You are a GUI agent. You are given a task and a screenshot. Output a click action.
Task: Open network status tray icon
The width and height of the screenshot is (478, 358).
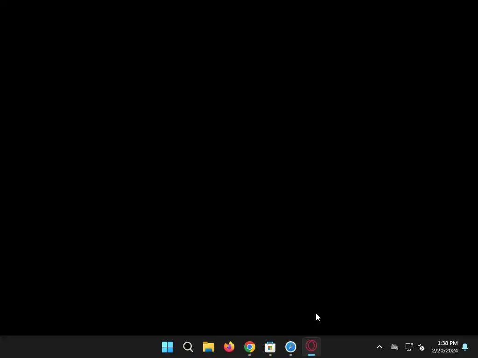(x=409, y=347)
